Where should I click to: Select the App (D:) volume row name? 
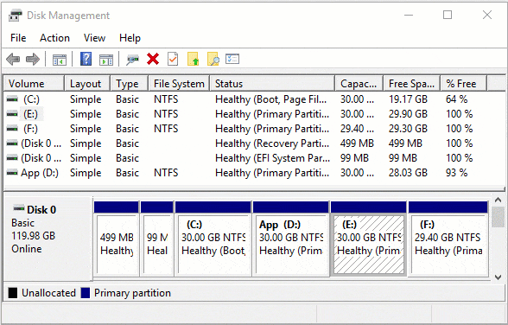(x=40, y=173)
